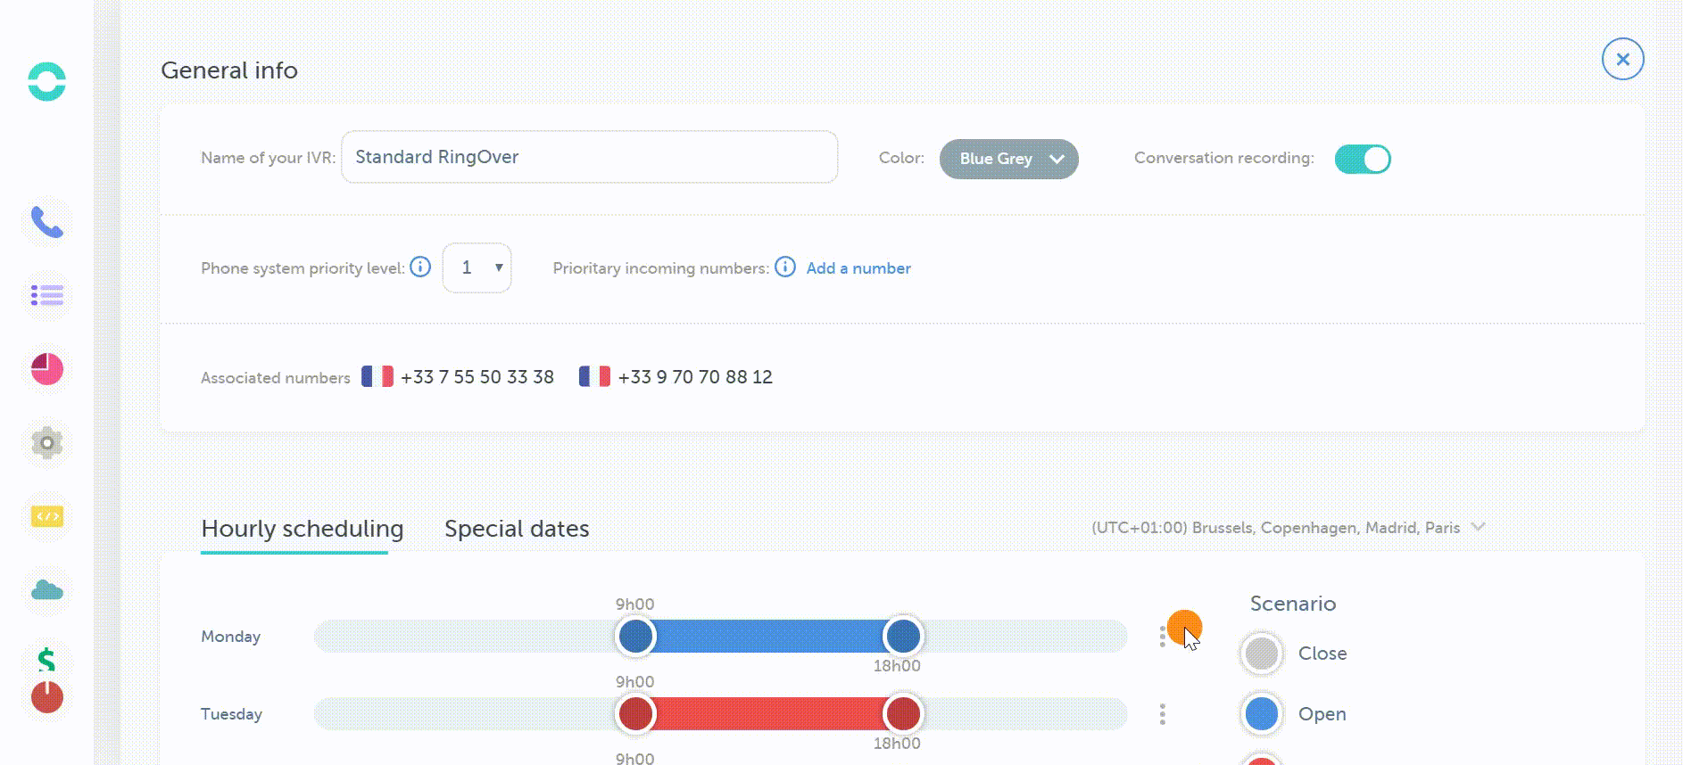
Task: Click number +33 7 55 50 33 38
Action: (477, 377)
